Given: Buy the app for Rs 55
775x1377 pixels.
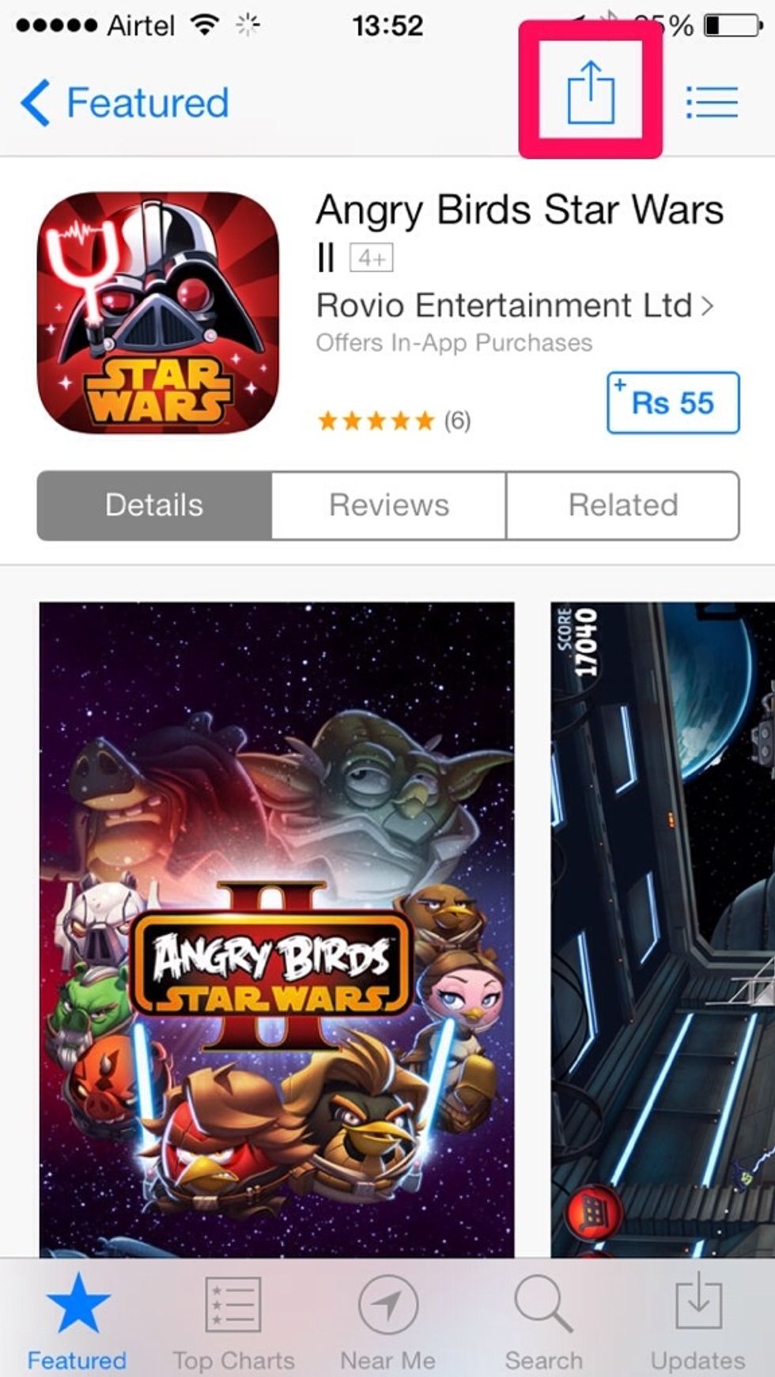Looking at the screenshot, I should point(673,402).
